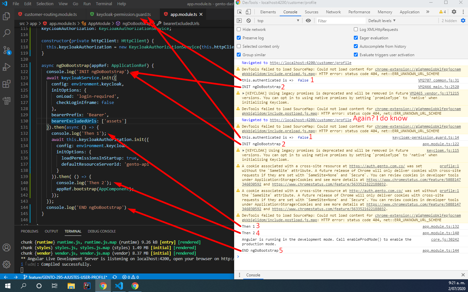The width and height of the screenshot is (468, 292).
Task: Enable the Hide network checkbox
Action: [238, 29]
